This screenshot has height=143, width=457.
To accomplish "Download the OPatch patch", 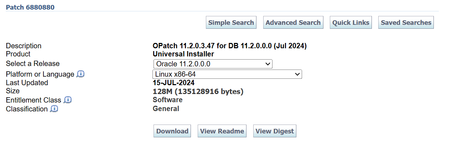I will coord(172,131).
